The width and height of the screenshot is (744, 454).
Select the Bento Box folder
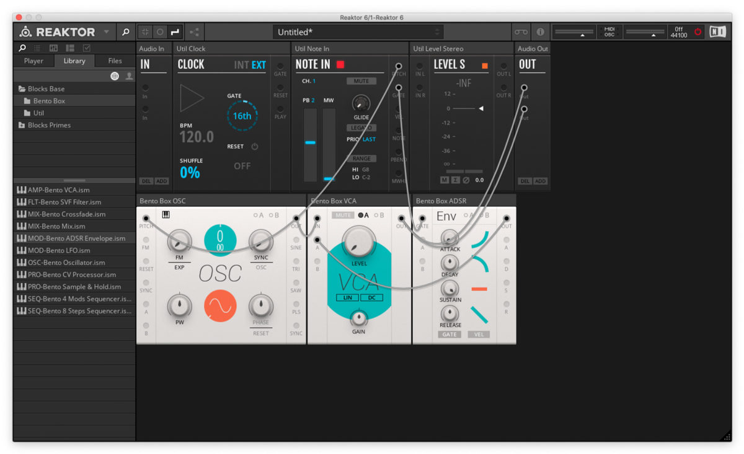(x=74, y=101)
